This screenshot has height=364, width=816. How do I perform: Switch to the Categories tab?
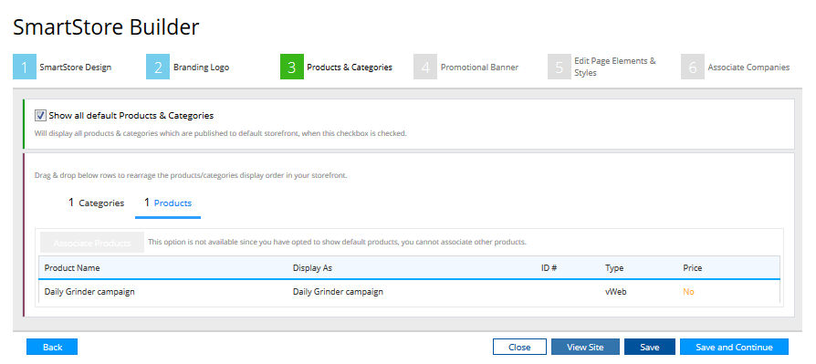click(96, 203)
